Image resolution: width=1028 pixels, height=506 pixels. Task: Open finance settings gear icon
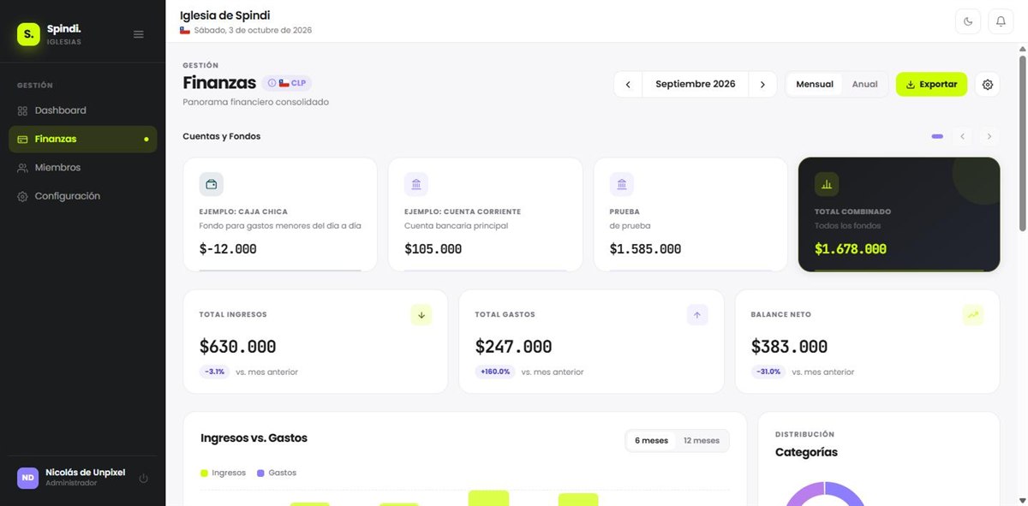click(x=988, y=85)
